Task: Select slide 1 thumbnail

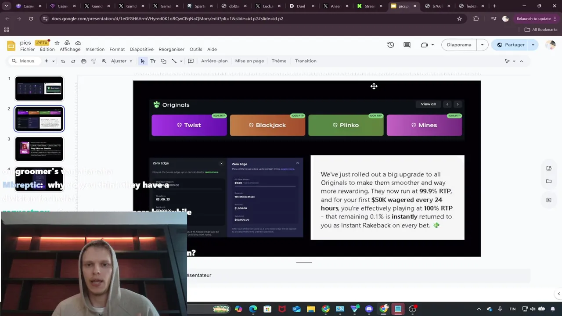Action: 39,88
